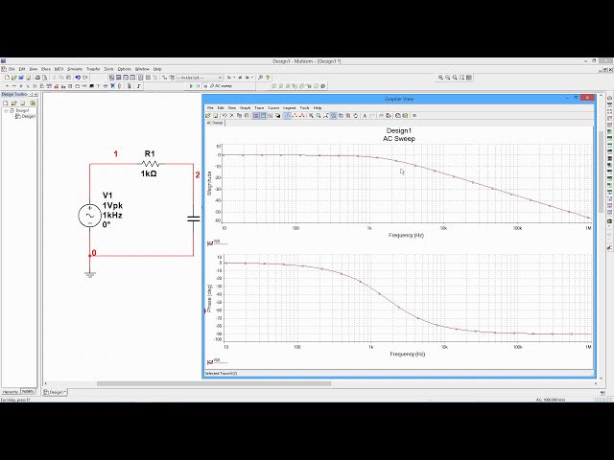Click the Print icon in the main toolbar

pos(37,78)
